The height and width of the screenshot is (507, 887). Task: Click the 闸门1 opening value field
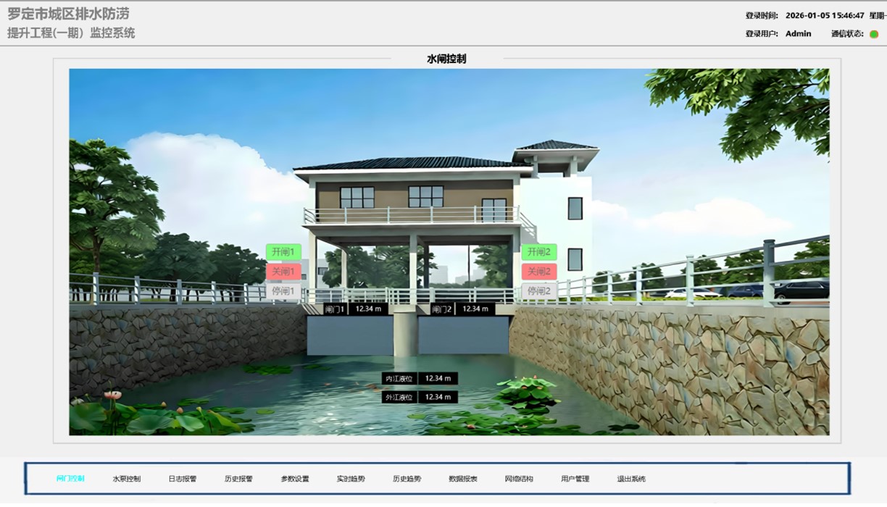(368, 309)
